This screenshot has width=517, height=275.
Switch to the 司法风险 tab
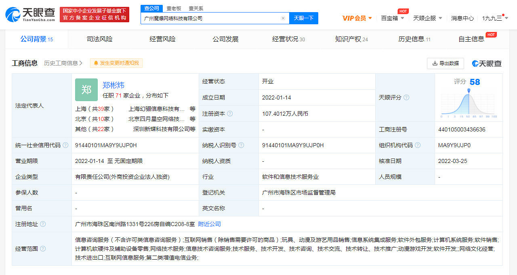pos(98,39)
